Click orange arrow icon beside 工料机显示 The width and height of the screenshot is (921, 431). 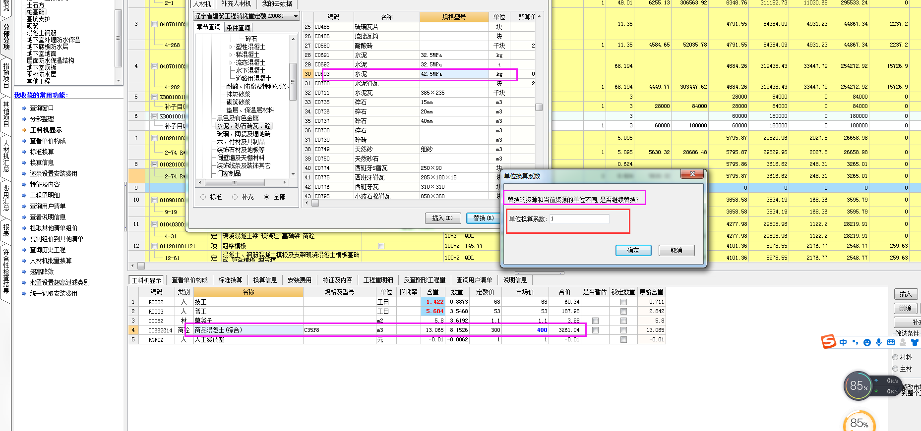click(24, 130)
